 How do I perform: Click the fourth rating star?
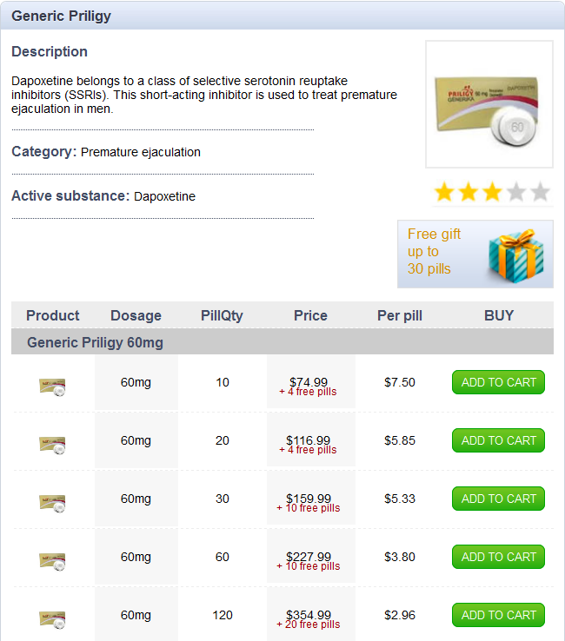(515, 192)
